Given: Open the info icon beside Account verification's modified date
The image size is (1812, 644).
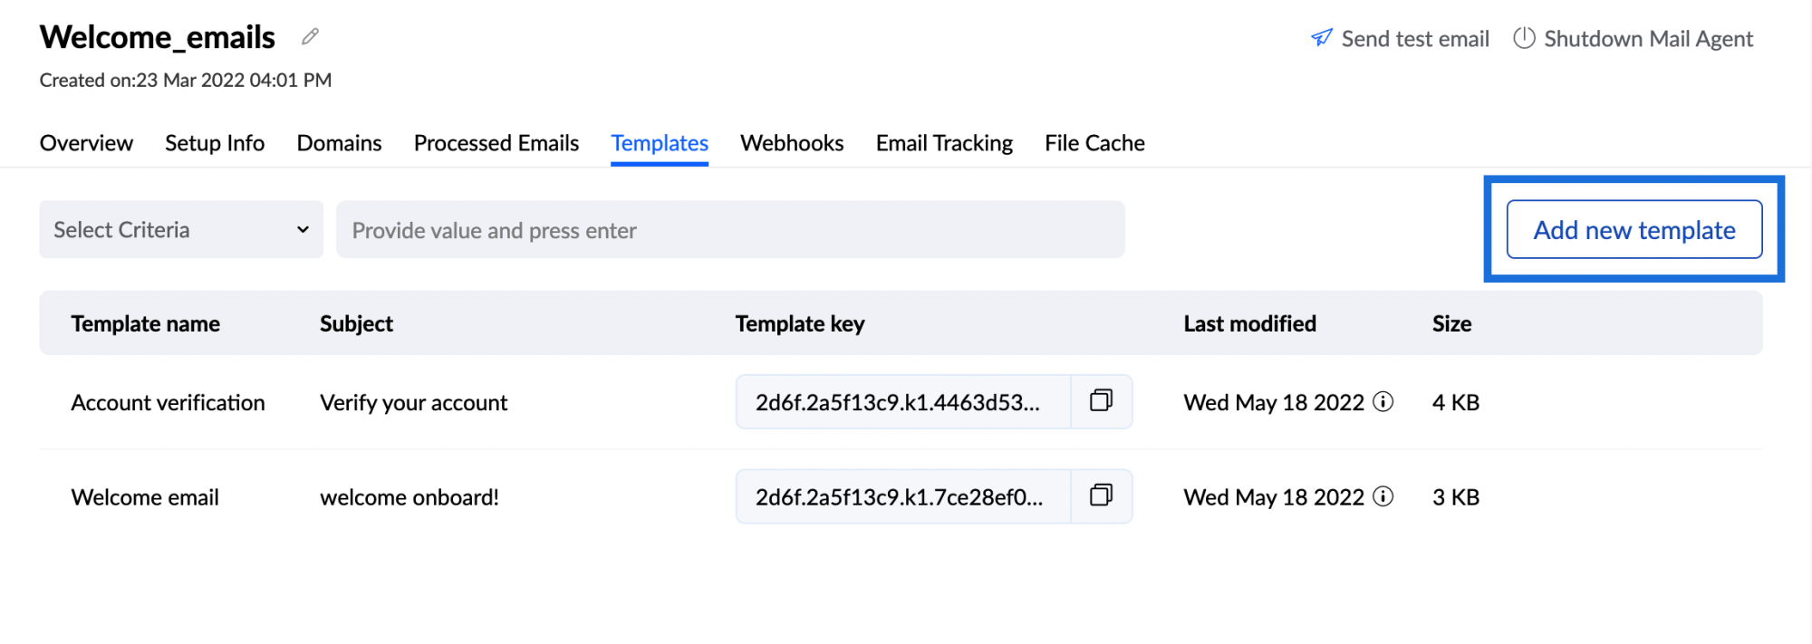Looking at the screenshot, I should (1383, 403).
